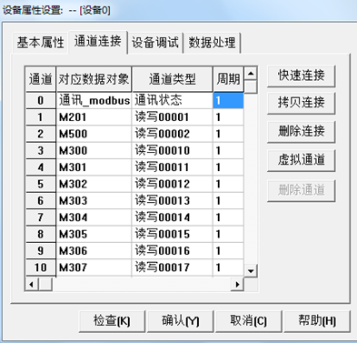Select the 周期 cell in the M307 row
Screen dimensions: 357x343
point(228,267)
